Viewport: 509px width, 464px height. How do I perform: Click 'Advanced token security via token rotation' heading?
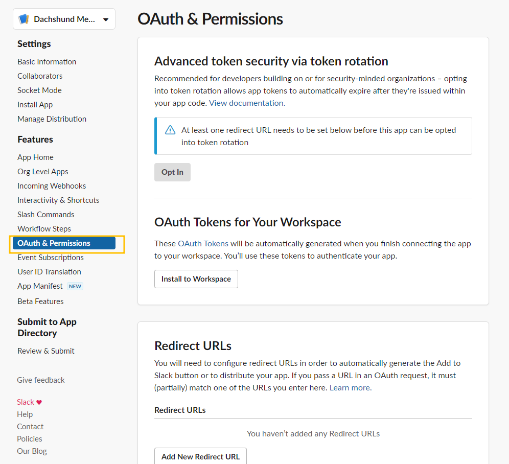pos(271,61)
